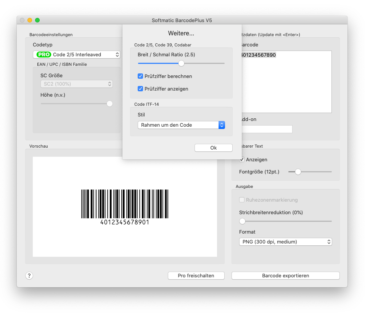Click Barcode exportieren button
The width and height of the screenshot is (365, 315).
coord(285,276)
